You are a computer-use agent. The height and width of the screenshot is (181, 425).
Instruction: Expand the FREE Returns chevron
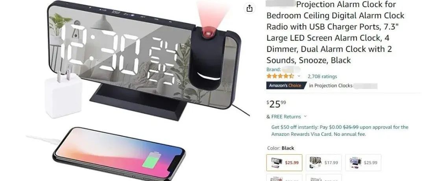[x=305, y=116]
